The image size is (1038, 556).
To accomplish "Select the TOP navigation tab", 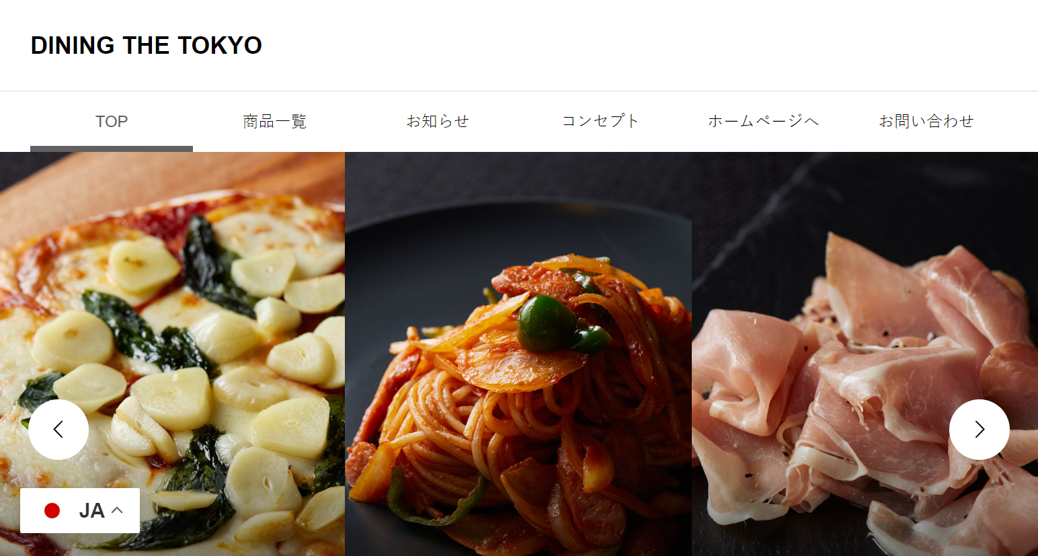I will [x=112, y=122].
